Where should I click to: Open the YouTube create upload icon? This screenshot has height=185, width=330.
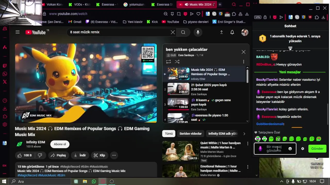pos(221,32)
